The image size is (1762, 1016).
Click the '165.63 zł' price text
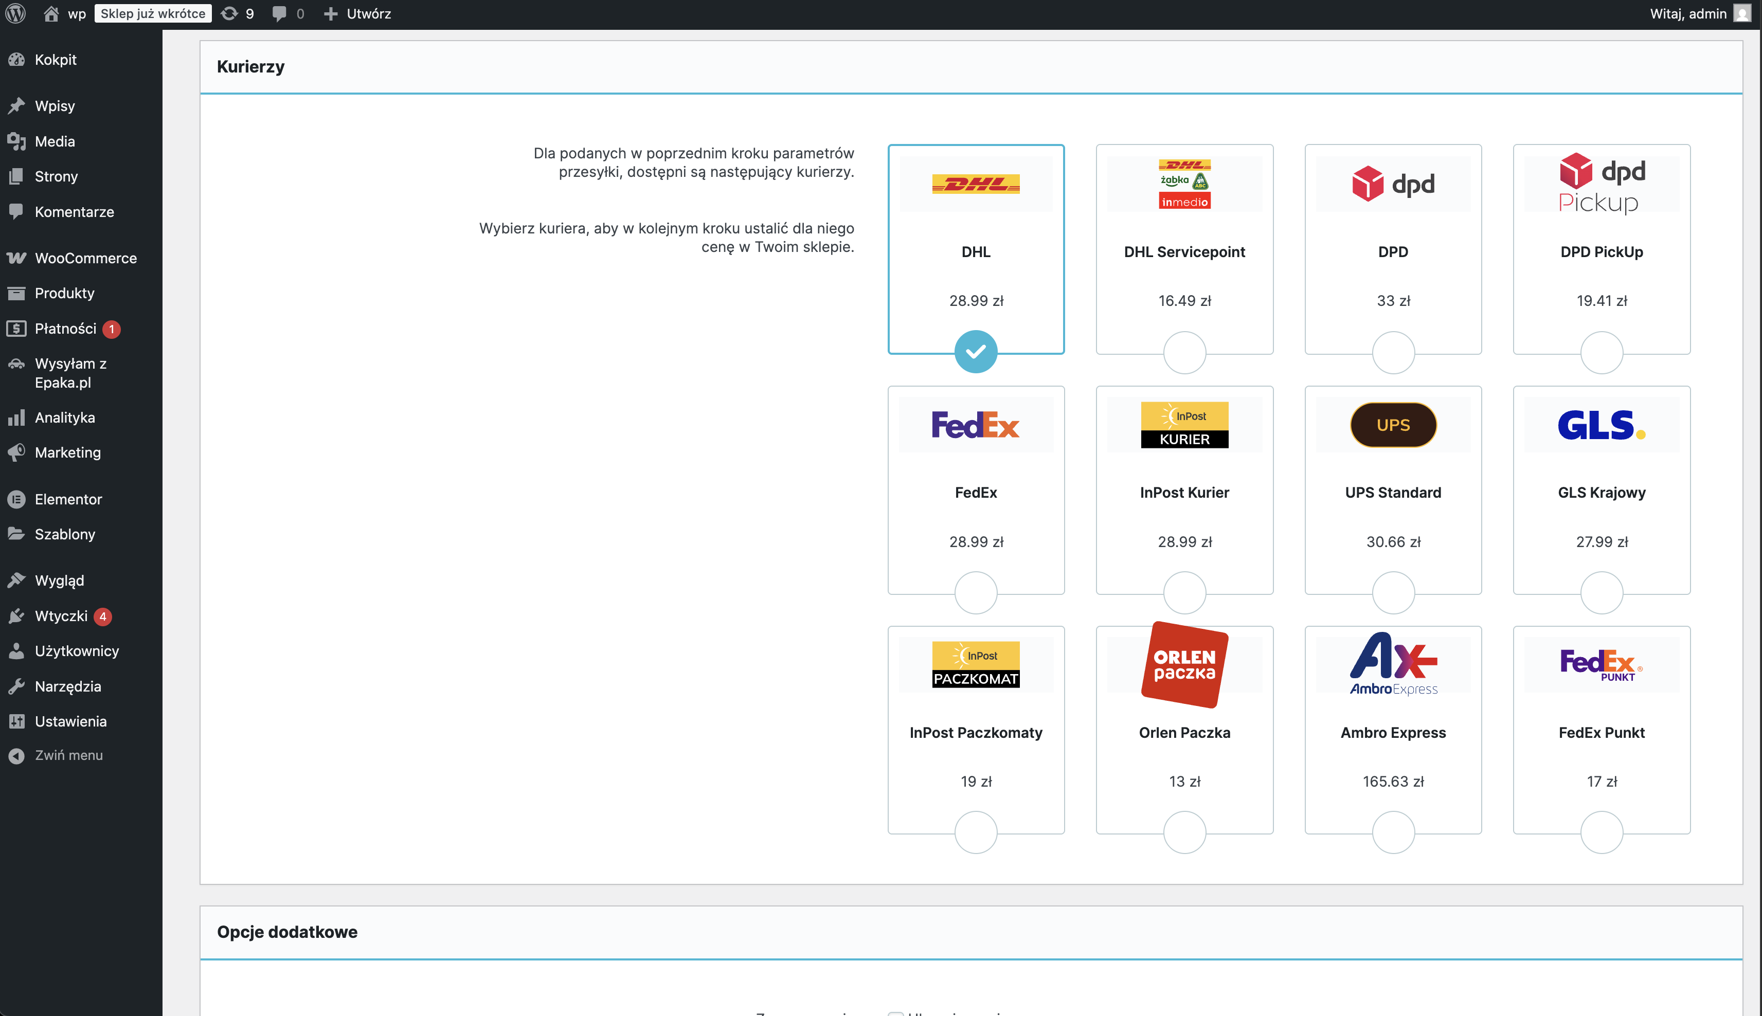point(1393,782)
